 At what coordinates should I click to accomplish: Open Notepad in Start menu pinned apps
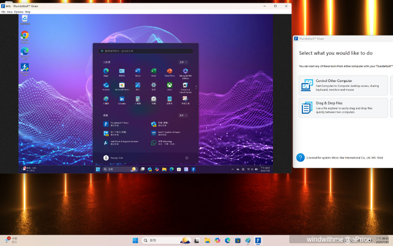(x=169, y=100)
